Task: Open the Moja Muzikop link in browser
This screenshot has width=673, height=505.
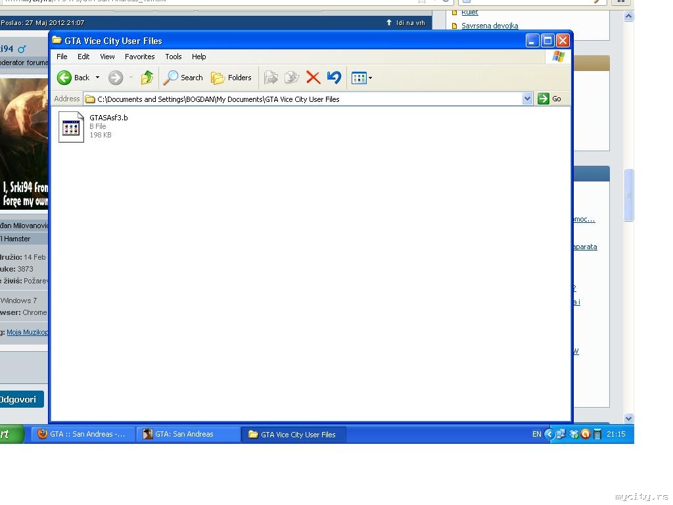Action: [x=28, y=332]
